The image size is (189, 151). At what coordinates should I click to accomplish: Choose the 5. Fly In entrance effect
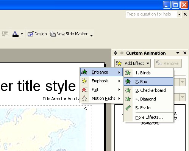click(x=148, y=108)
